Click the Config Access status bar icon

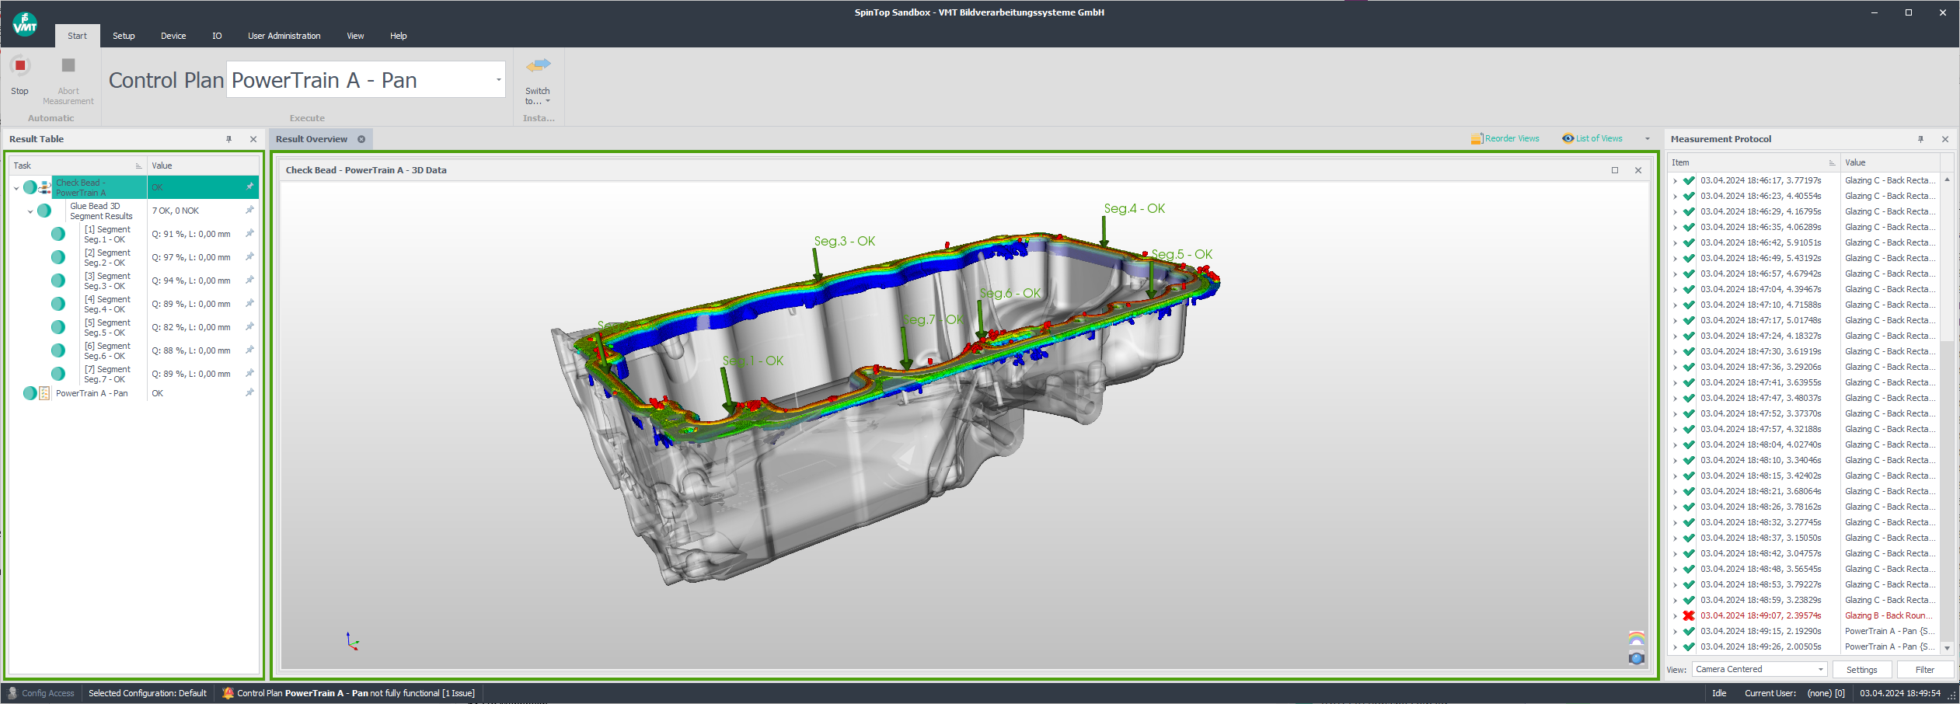point(12,693)
